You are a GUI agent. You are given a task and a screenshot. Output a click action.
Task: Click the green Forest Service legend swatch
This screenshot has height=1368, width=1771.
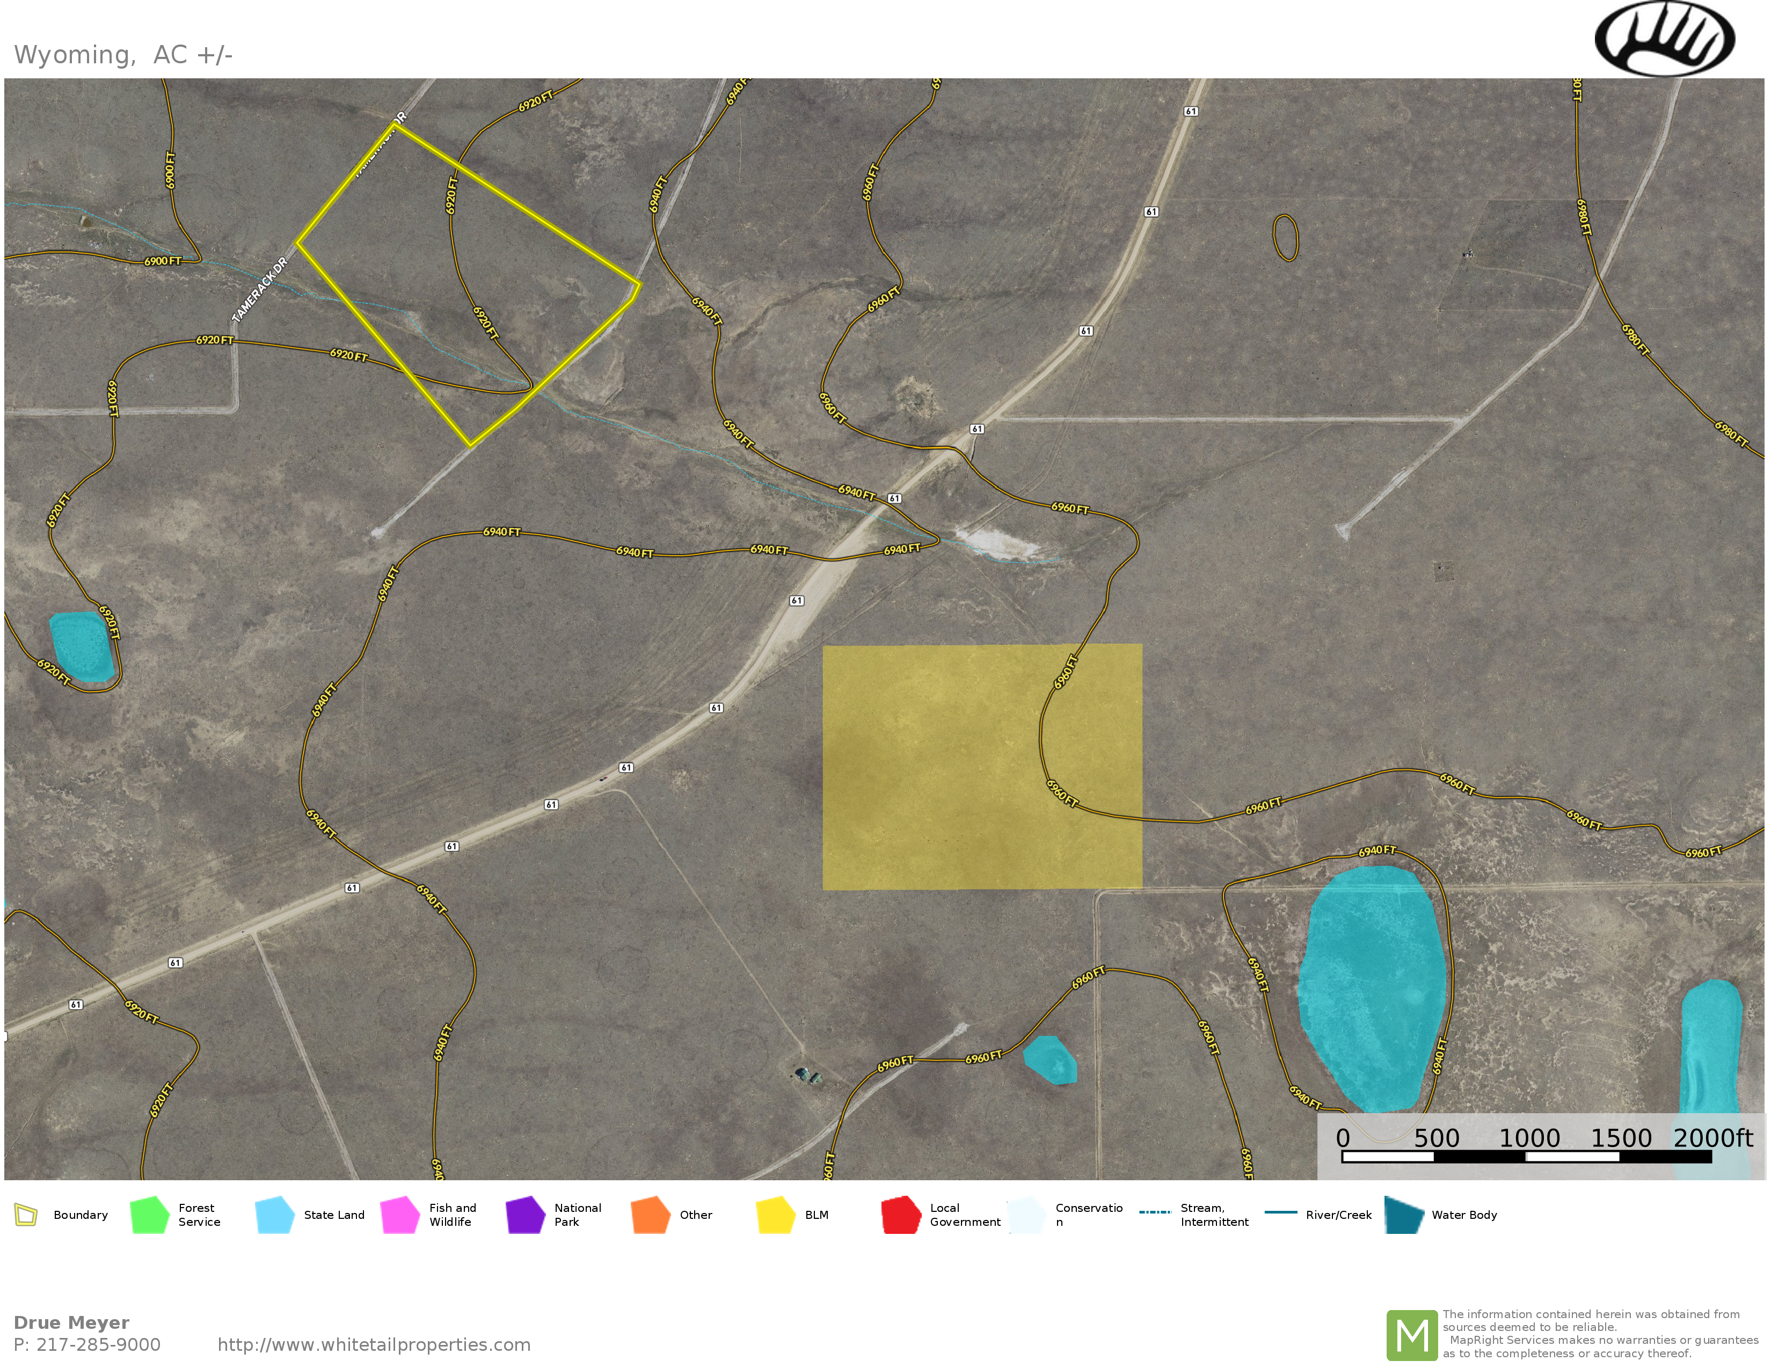click(x=149, y=1215)
